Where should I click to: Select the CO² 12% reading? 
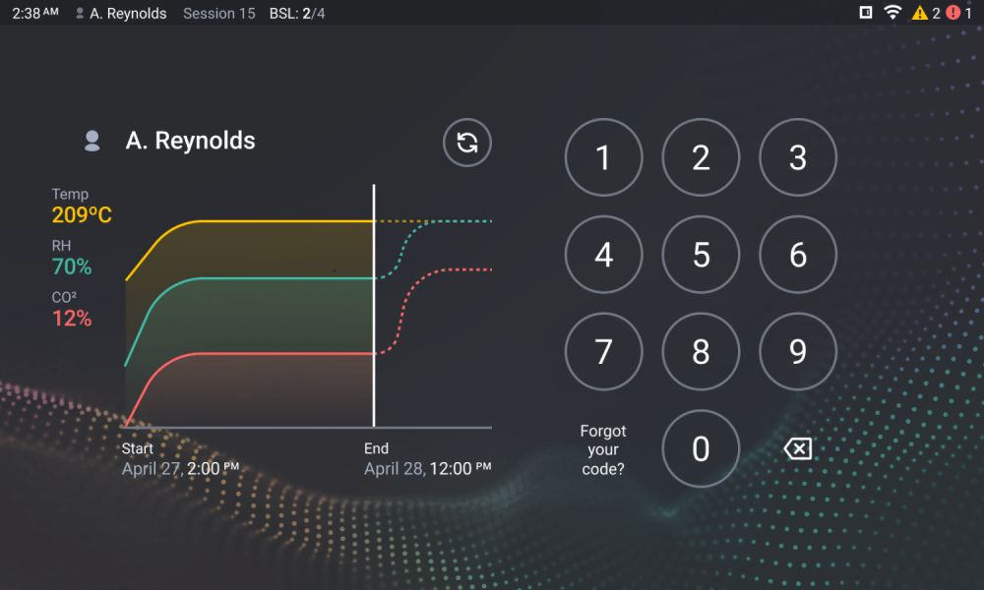point(72,309)
